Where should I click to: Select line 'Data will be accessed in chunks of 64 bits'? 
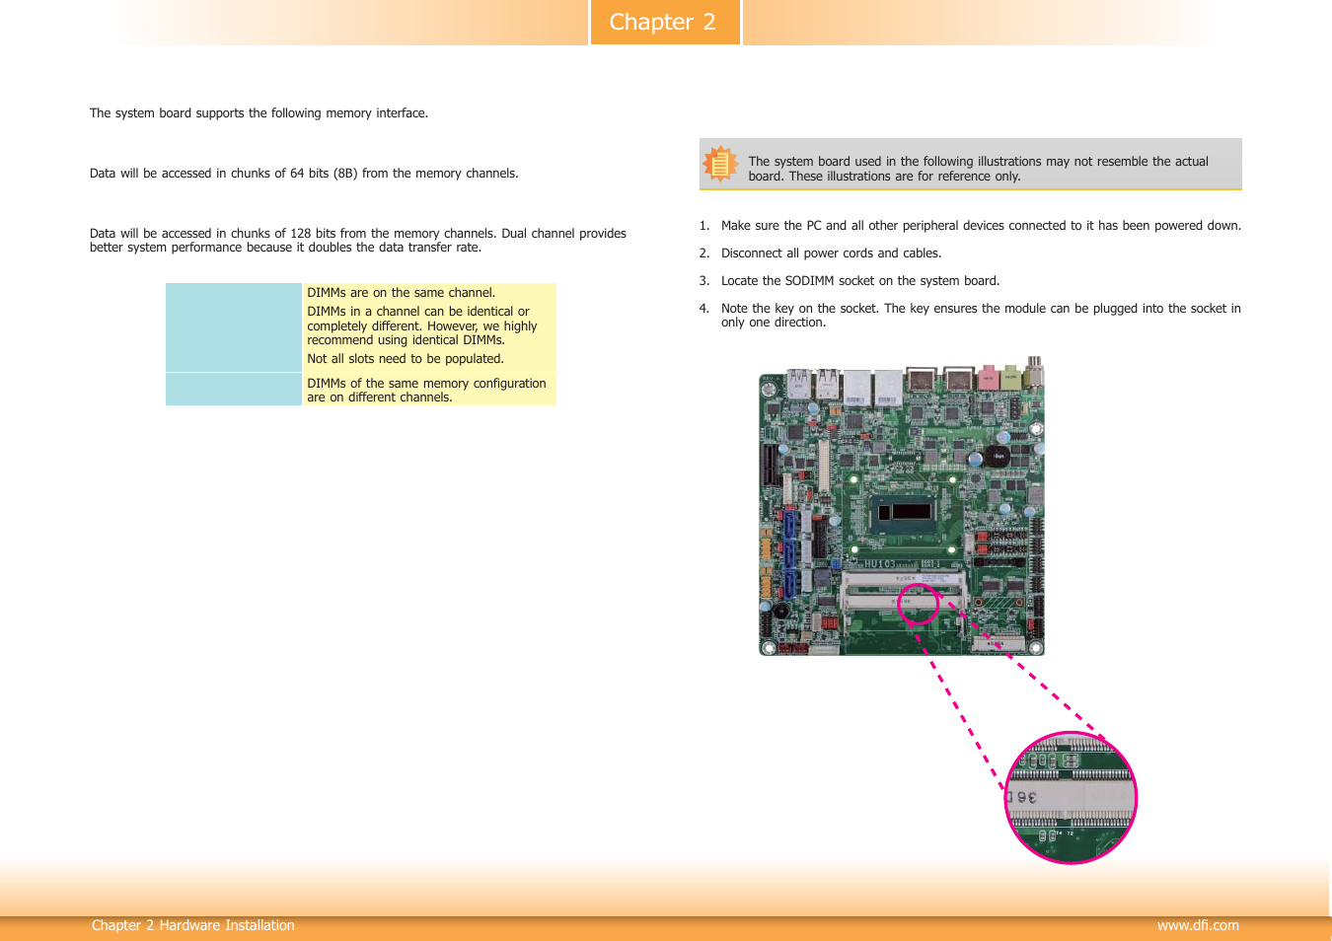click(304, 174)
